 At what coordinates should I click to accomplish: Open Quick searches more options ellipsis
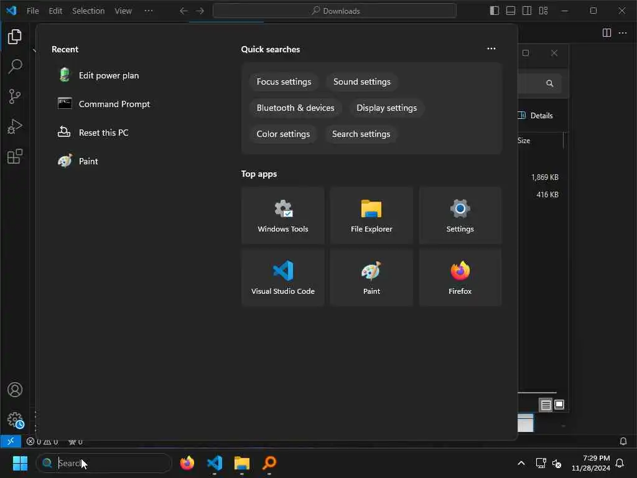[x=491, y=49]
